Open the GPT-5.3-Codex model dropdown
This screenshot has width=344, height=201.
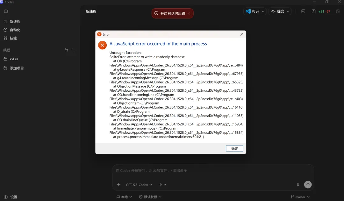click(139, 185)
